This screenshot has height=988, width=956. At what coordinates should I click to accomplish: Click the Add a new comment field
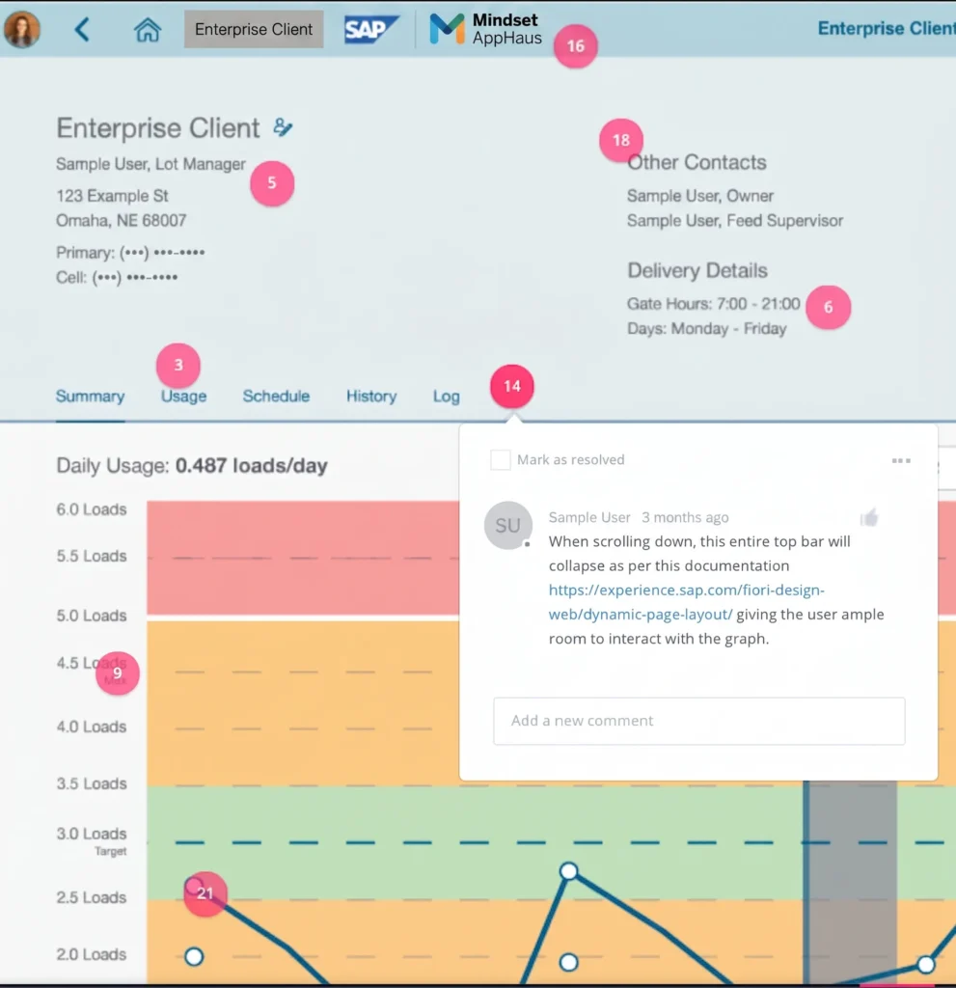point(698,721)
